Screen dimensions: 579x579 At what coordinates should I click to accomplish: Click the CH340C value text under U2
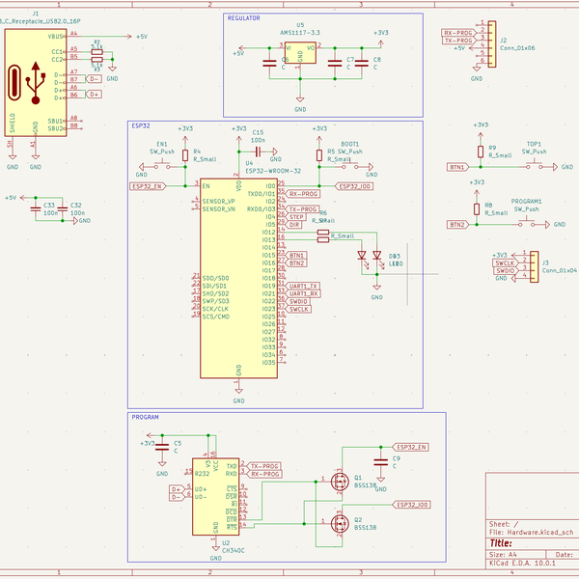233,550
